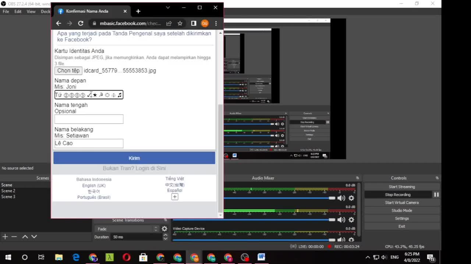Open Word from the taskbar
The height and width of the screenshot is (264, 471).
point(261,257)
